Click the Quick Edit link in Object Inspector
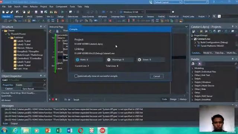Screen dimensions: 238x134 [x=7, y=96]
